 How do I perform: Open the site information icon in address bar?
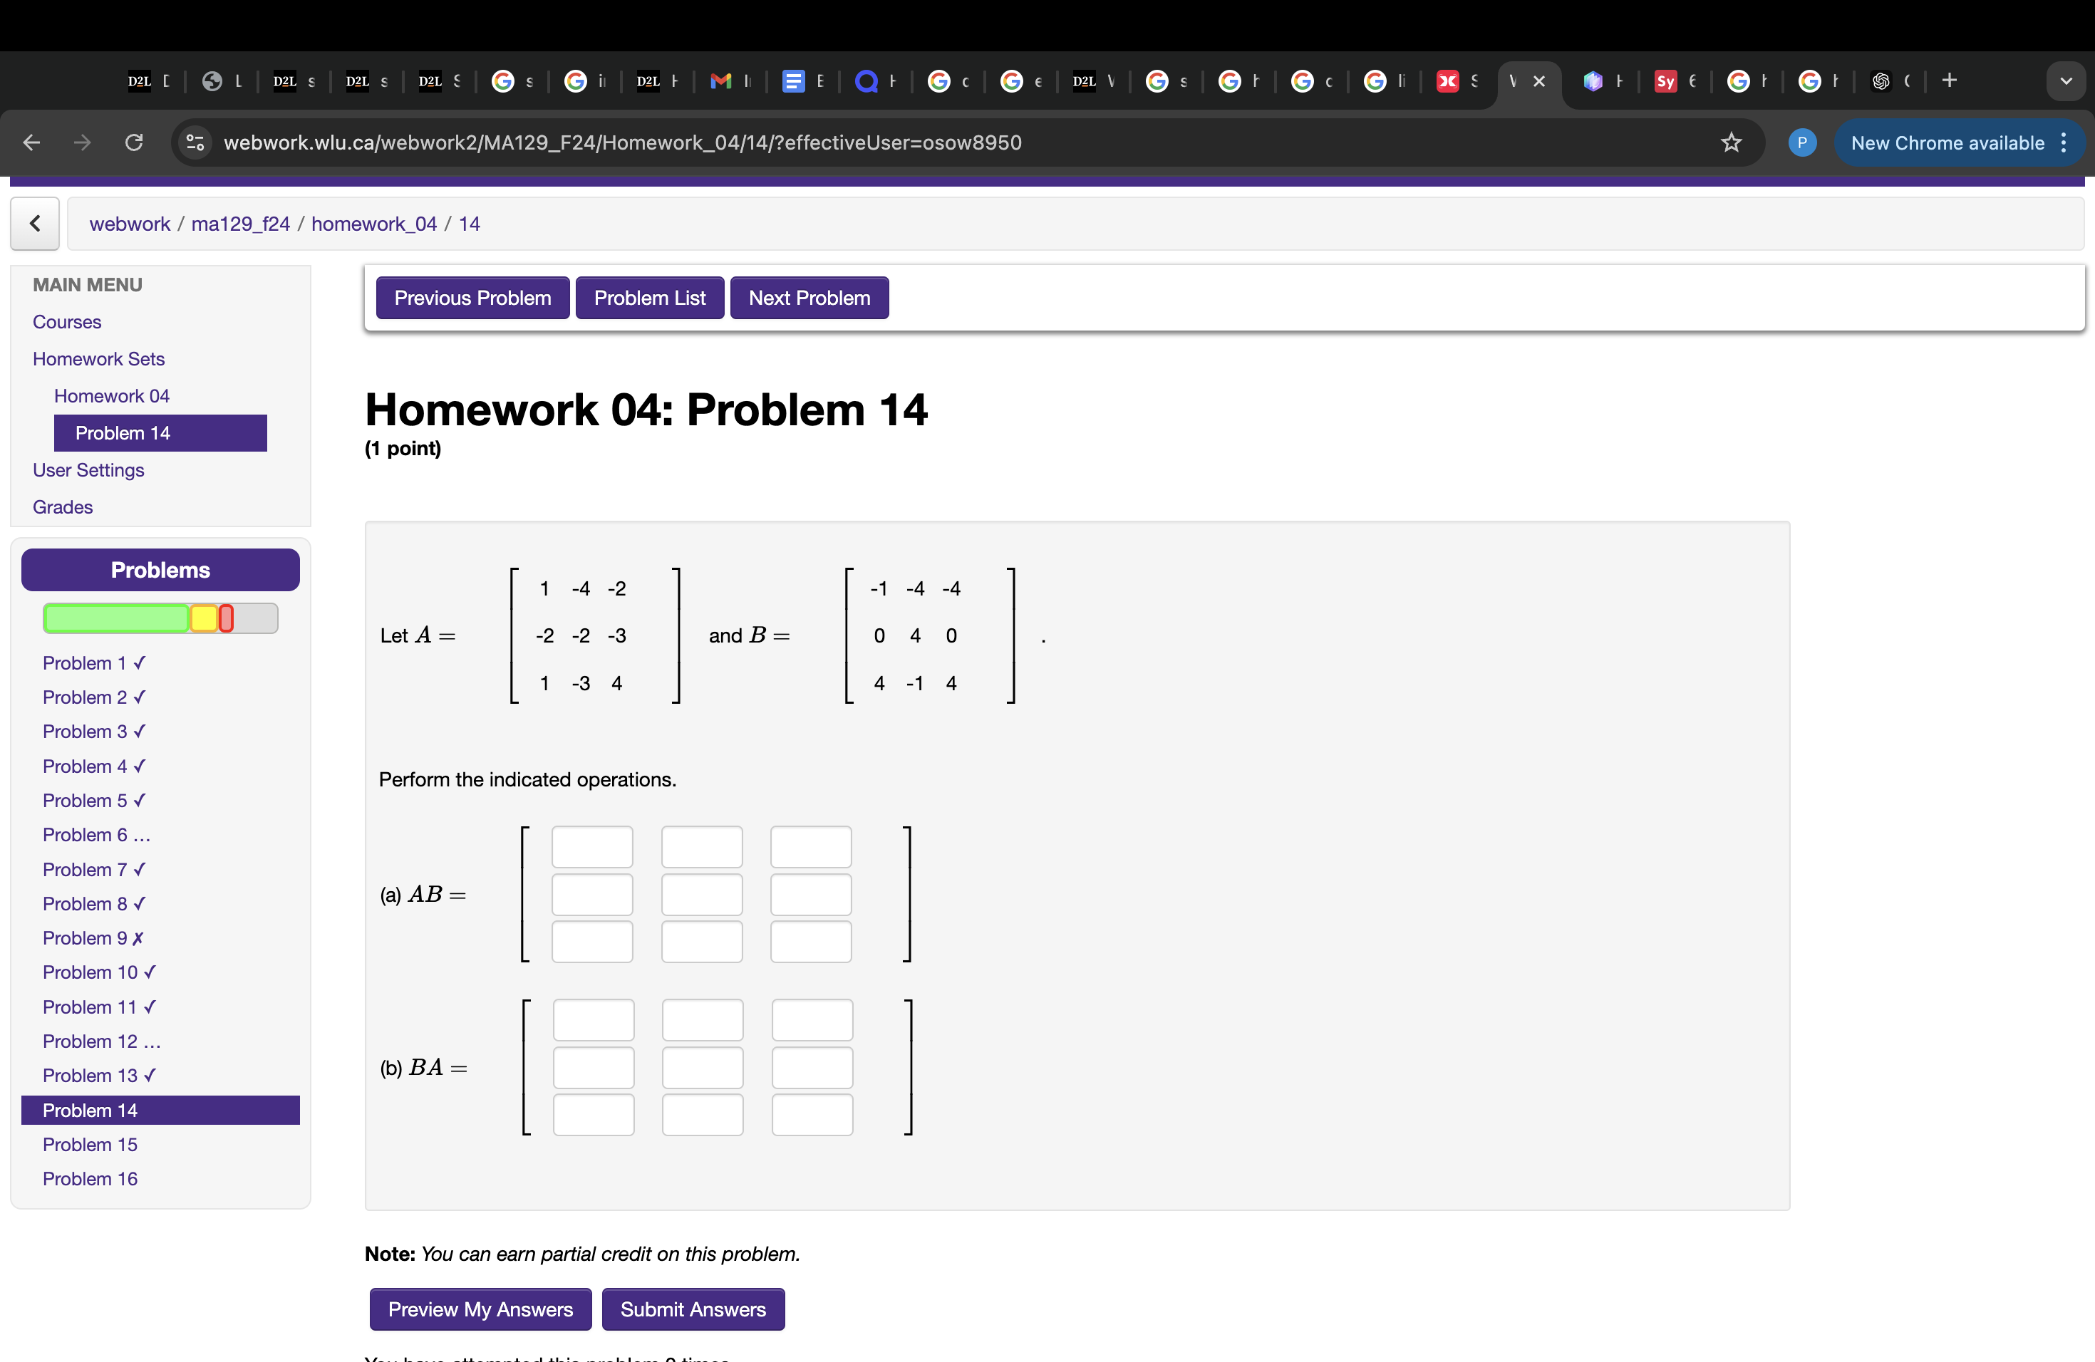pos(195,142)
